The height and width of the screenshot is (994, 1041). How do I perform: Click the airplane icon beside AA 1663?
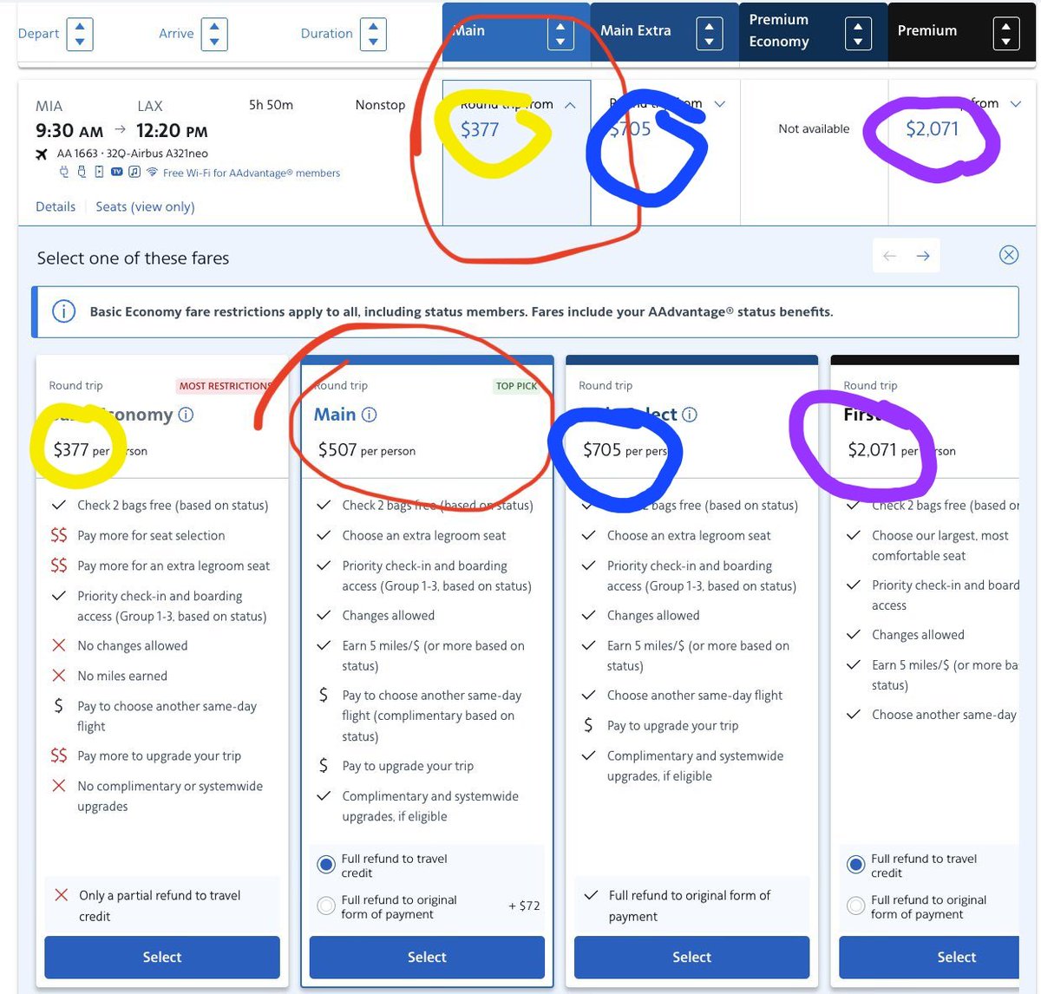click(42, 154)
